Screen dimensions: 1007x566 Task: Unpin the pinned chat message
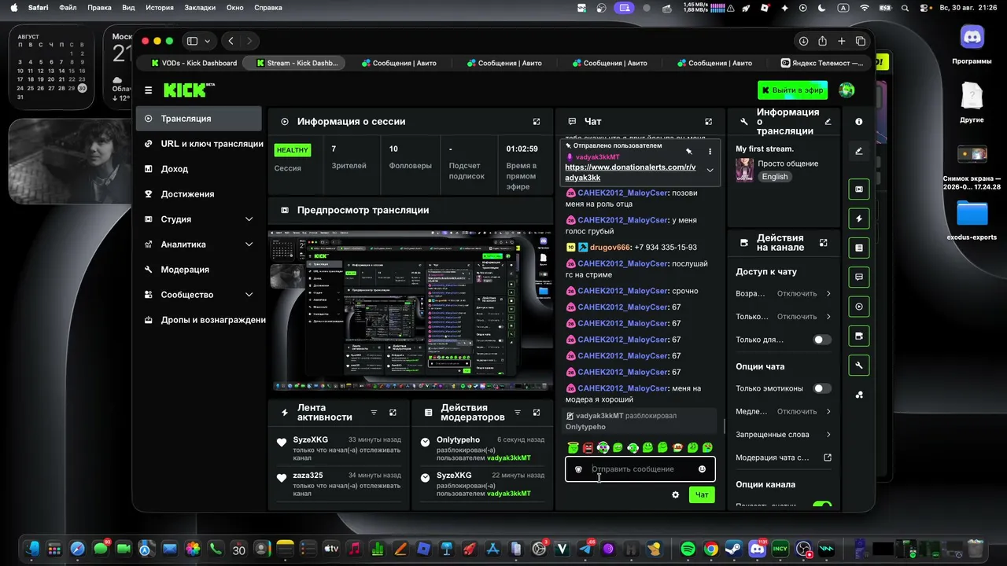pyautogui.click(x=688, y=151)
